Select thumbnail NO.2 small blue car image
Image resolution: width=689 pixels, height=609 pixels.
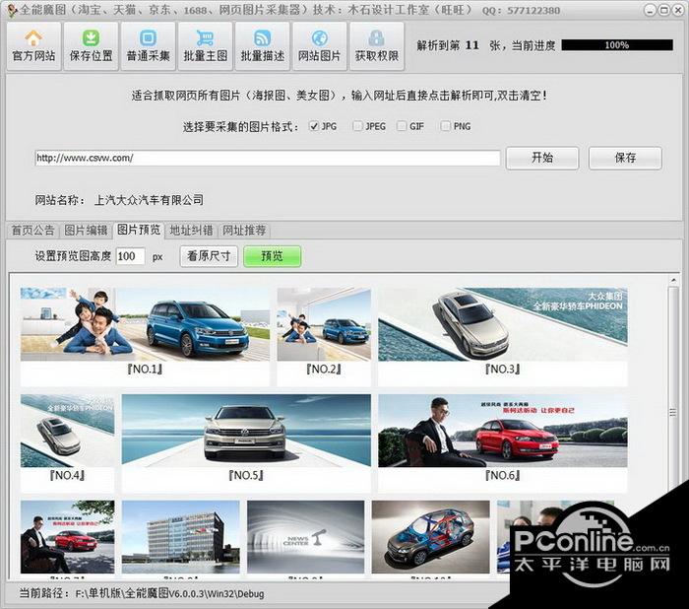324,324
